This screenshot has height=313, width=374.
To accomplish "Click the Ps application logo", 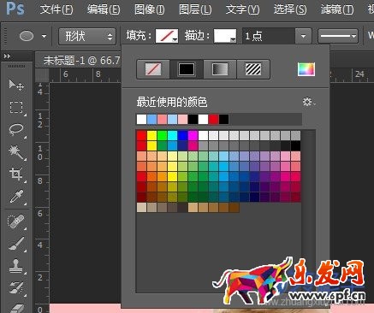I will (15, 9).
